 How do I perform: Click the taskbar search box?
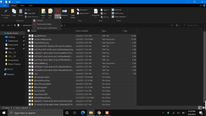[35, 113]
